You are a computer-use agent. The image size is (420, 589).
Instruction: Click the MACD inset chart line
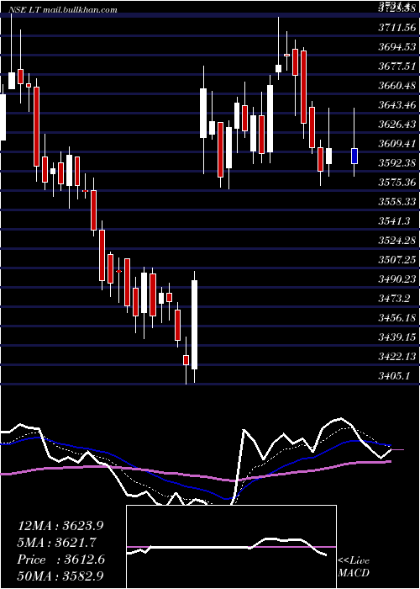tap(227, 547)
